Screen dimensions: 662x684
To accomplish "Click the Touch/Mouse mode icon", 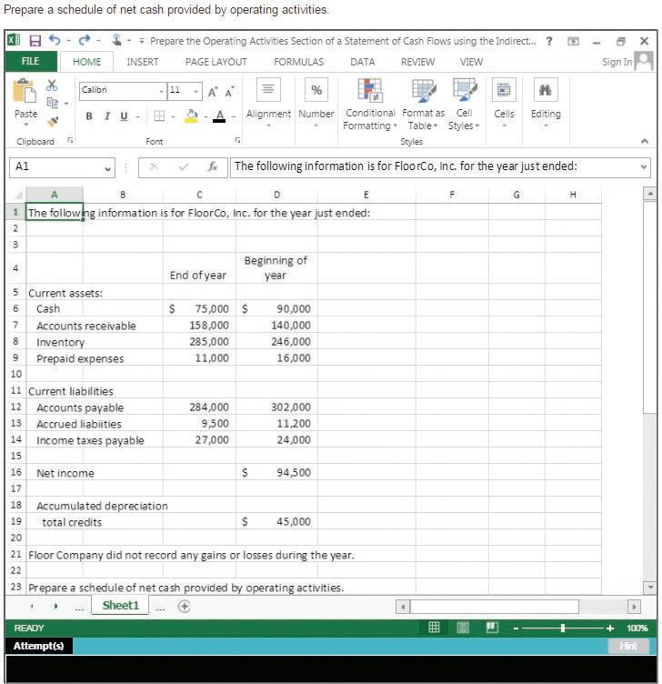I will 116,40.
